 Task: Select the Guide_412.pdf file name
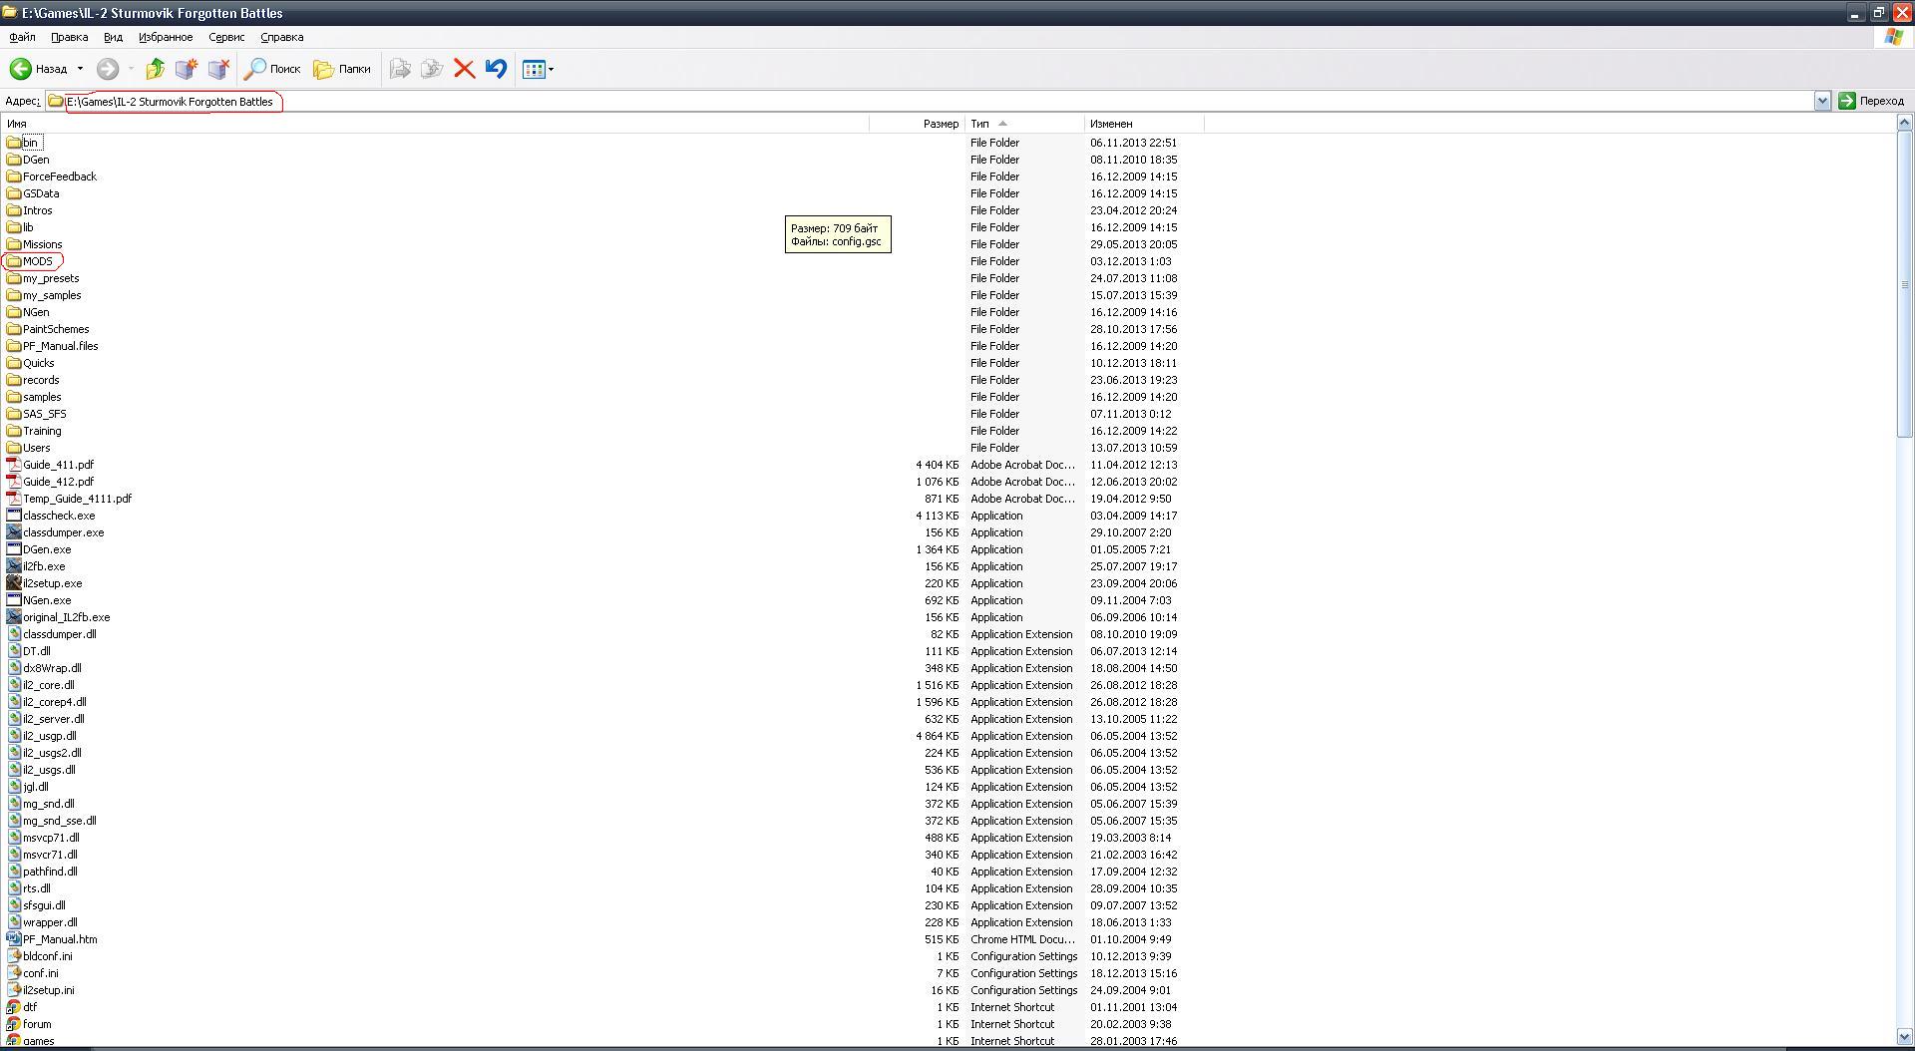pyautogui.click(x=59, y=482)
